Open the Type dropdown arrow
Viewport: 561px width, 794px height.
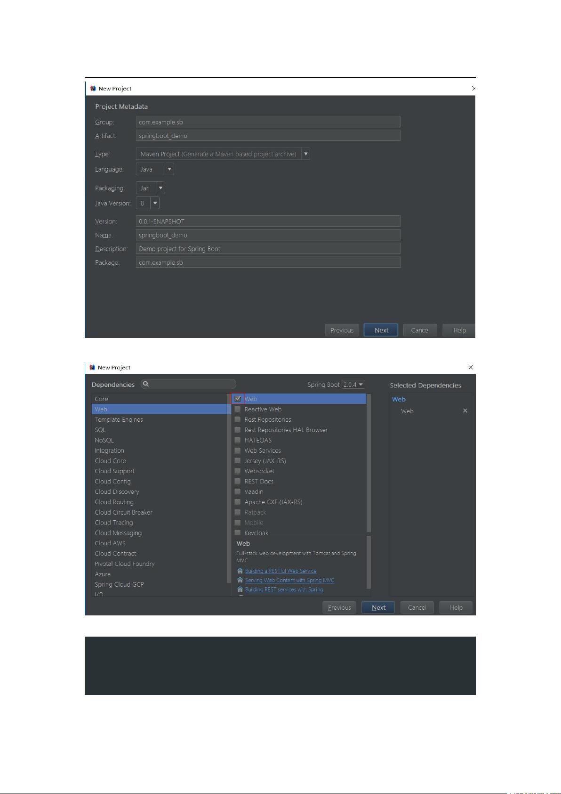[305, 154]
